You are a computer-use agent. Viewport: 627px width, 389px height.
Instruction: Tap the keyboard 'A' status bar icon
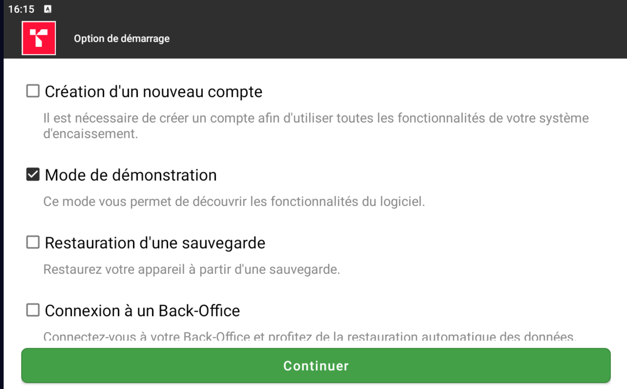(x=48, y=9)
